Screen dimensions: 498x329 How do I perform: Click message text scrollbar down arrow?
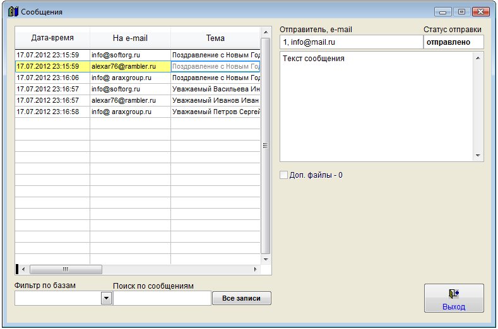coord(478,156)
